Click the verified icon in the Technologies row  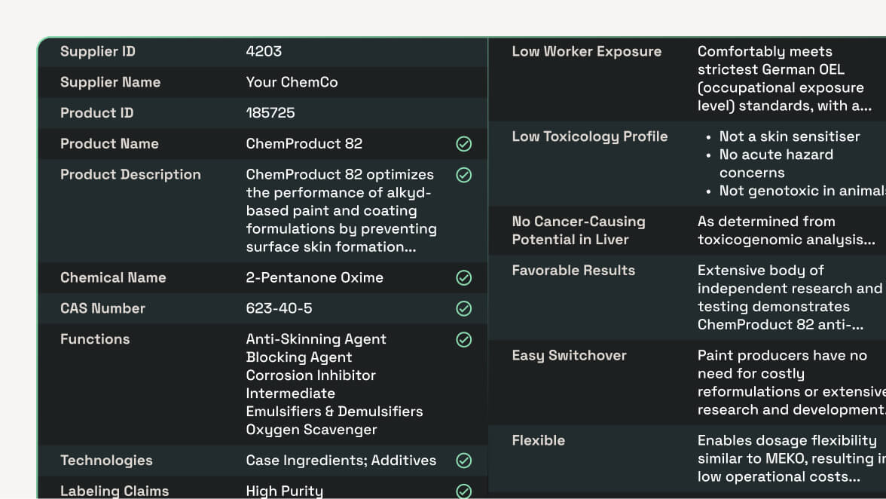(464, 461)
